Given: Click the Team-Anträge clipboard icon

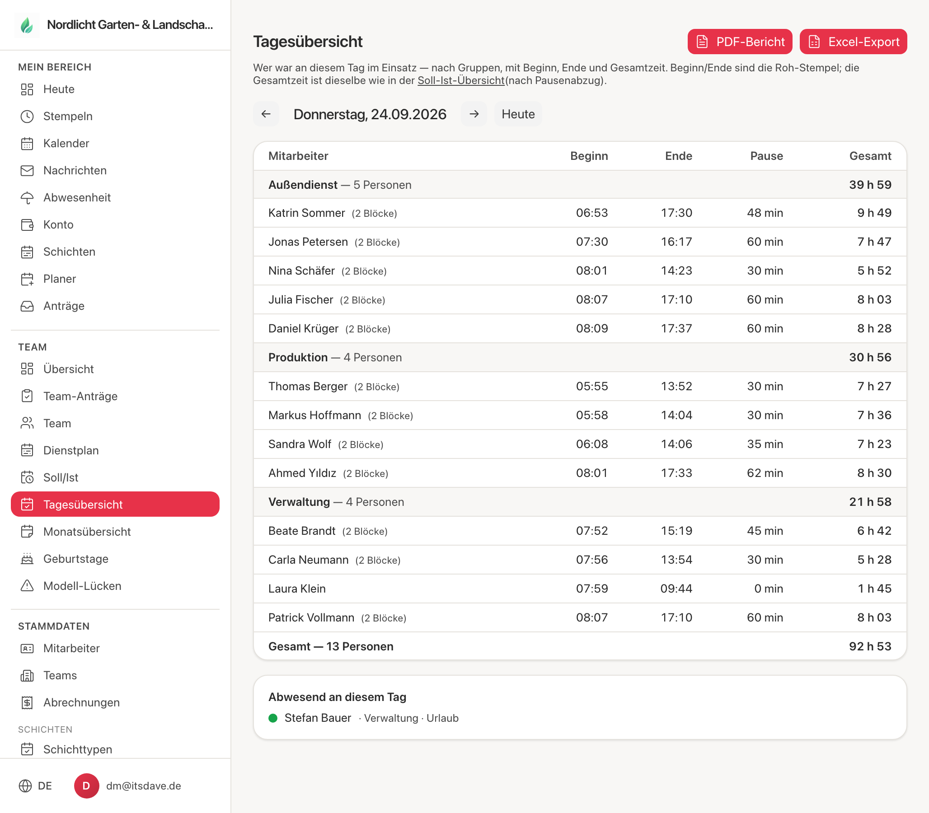Looking at the screenshot, I should [27, 396].
